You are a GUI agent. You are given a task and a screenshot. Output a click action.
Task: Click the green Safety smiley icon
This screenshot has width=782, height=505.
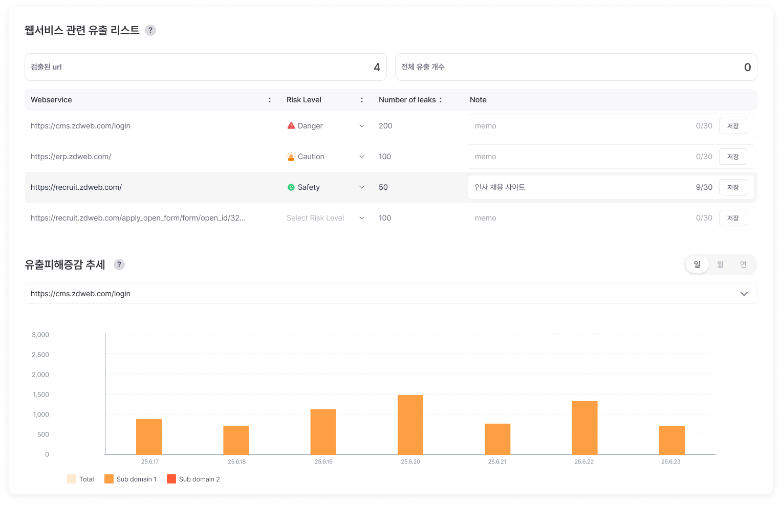coord(291,187)
